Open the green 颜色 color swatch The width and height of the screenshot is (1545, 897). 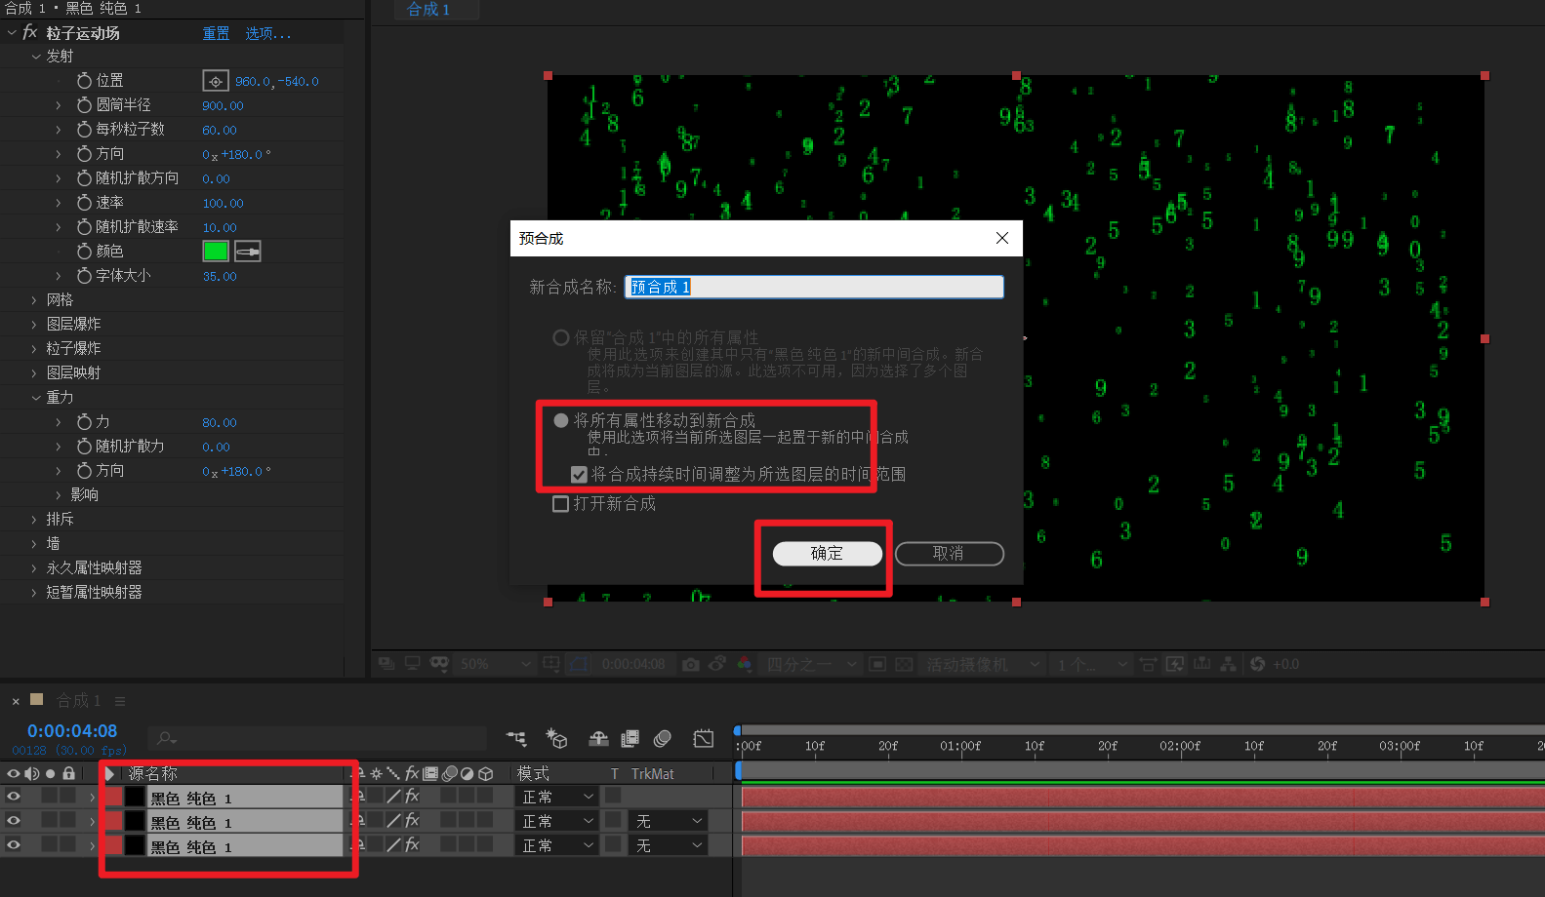coord(215,252)
